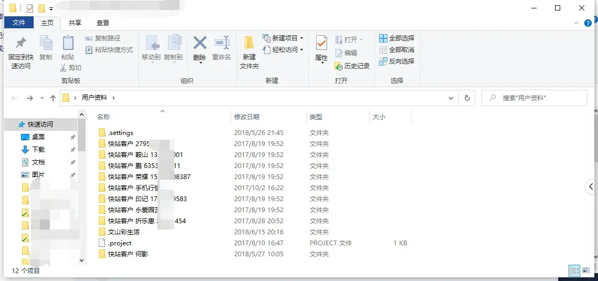The width and height of the screenshot is (598, 281).
Task: Go back with the left arrow
Action: (15, 98)
